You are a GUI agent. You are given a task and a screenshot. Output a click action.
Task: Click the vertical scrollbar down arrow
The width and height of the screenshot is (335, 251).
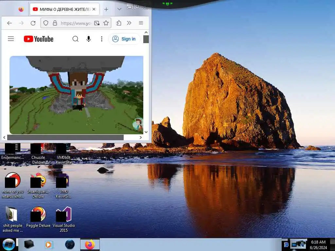click(x=146, y=132)
